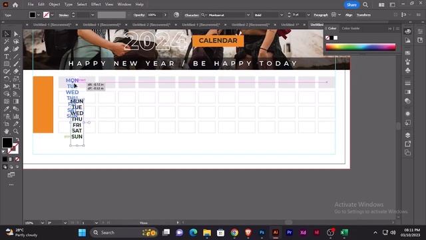The image size is (426, 240).
Task: Open the Bold font style dropdown
Action: [282, 15]
